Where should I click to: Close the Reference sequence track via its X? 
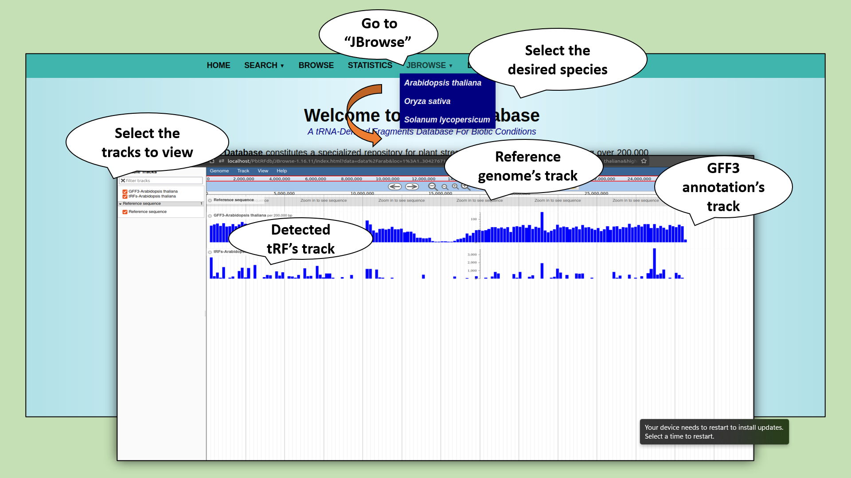210,200
